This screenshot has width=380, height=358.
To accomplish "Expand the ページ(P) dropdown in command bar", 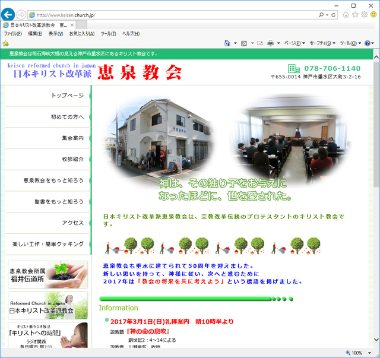I will [294, 43].
